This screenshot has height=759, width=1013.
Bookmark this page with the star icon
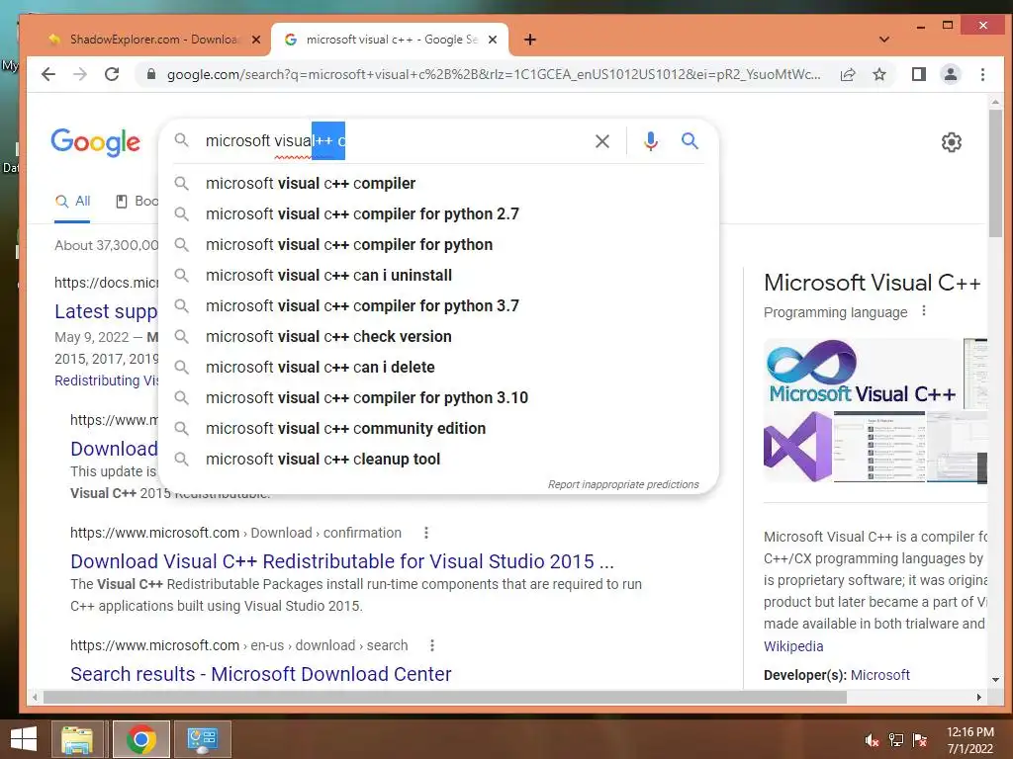[879, 74]
